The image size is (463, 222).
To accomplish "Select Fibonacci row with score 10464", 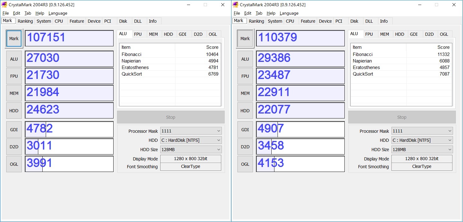I will [170, 54].
